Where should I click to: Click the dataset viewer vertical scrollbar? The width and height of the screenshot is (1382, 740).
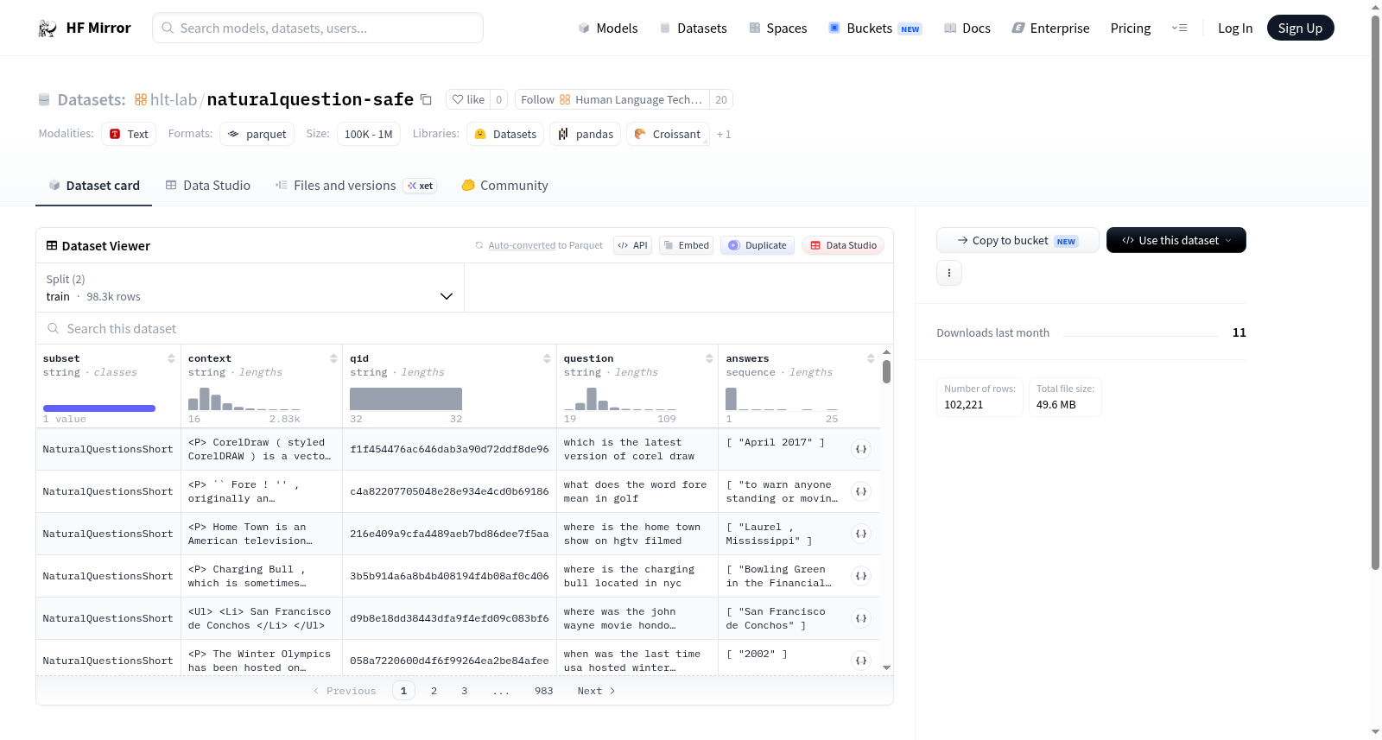click(x=886, y=372)
